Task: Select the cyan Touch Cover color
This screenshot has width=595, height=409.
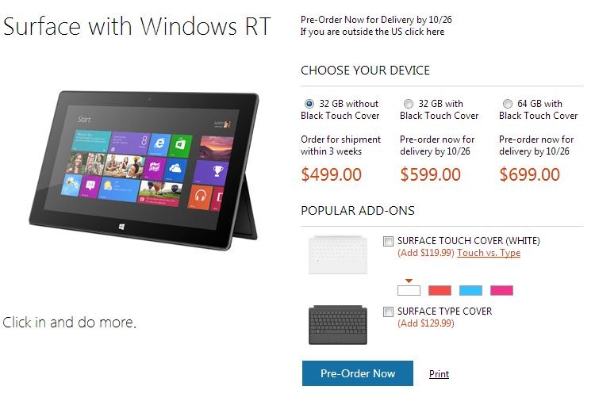Action: (x=470, y=290)
